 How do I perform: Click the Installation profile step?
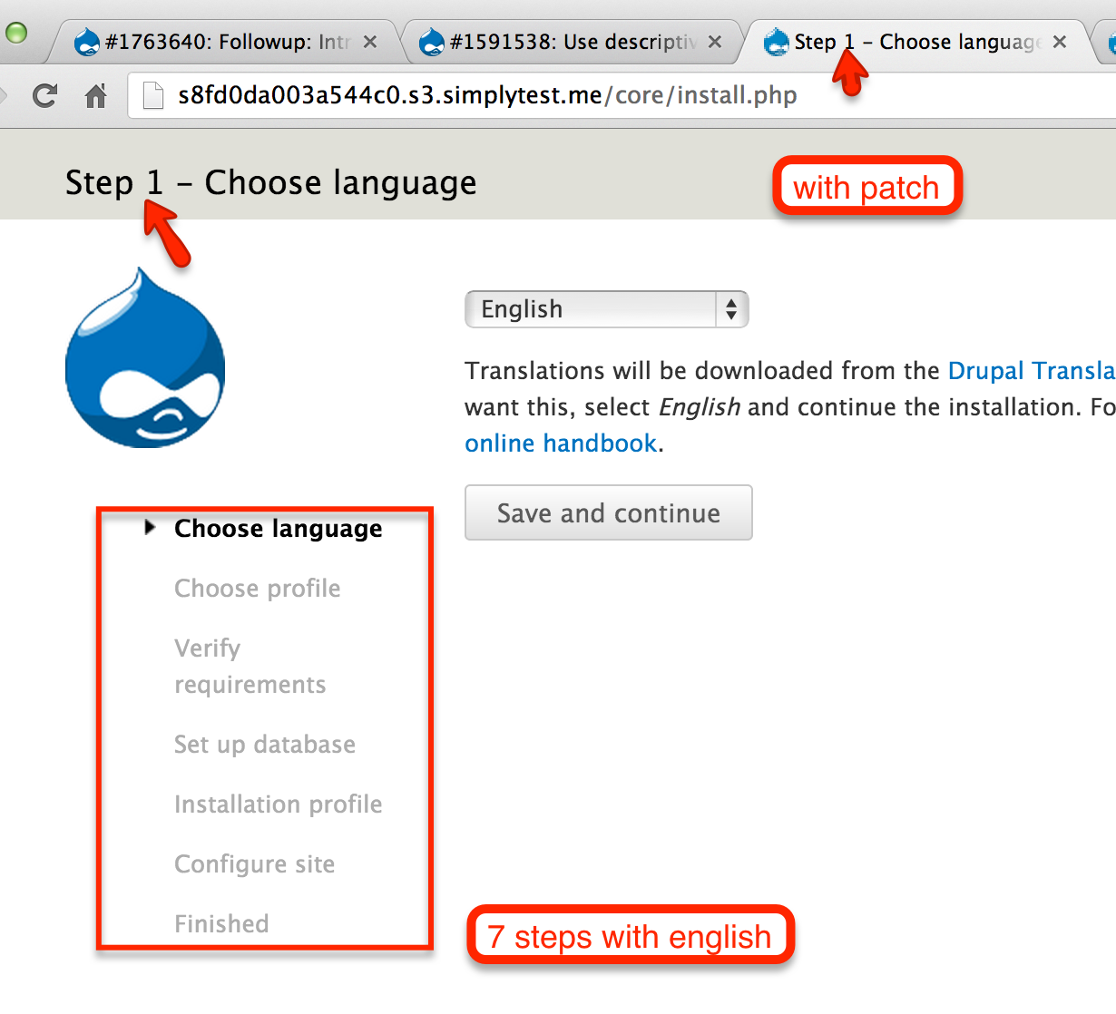tap(279, 804)
